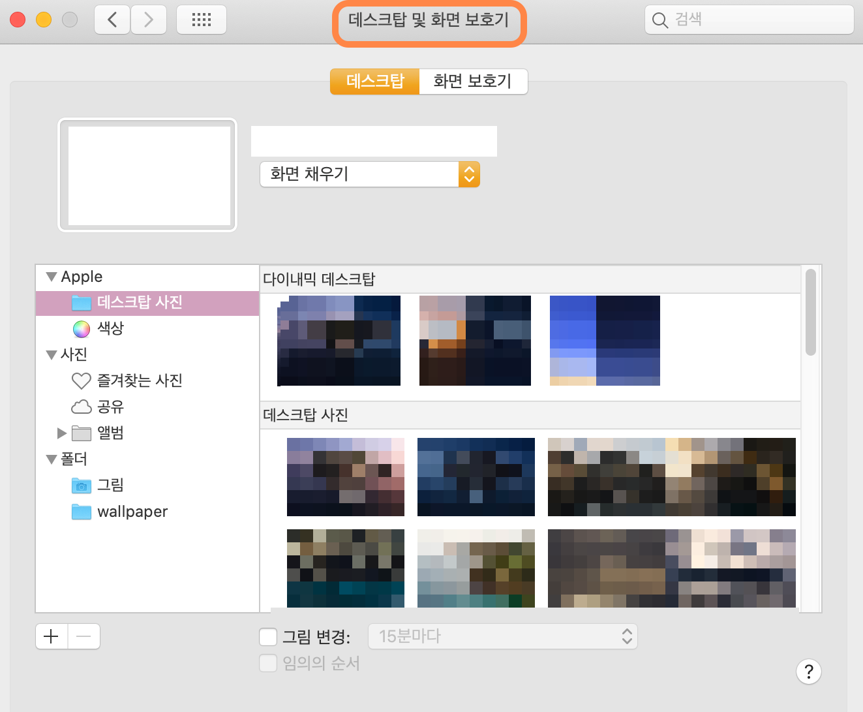Minimize the window with the yellow button
Screen dimensions: 863x712
(44, 20)
